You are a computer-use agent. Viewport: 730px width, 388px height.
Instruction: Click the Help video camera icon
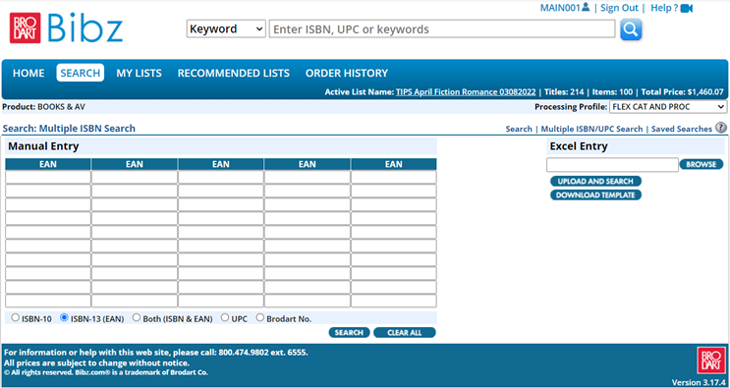point(687,9)
